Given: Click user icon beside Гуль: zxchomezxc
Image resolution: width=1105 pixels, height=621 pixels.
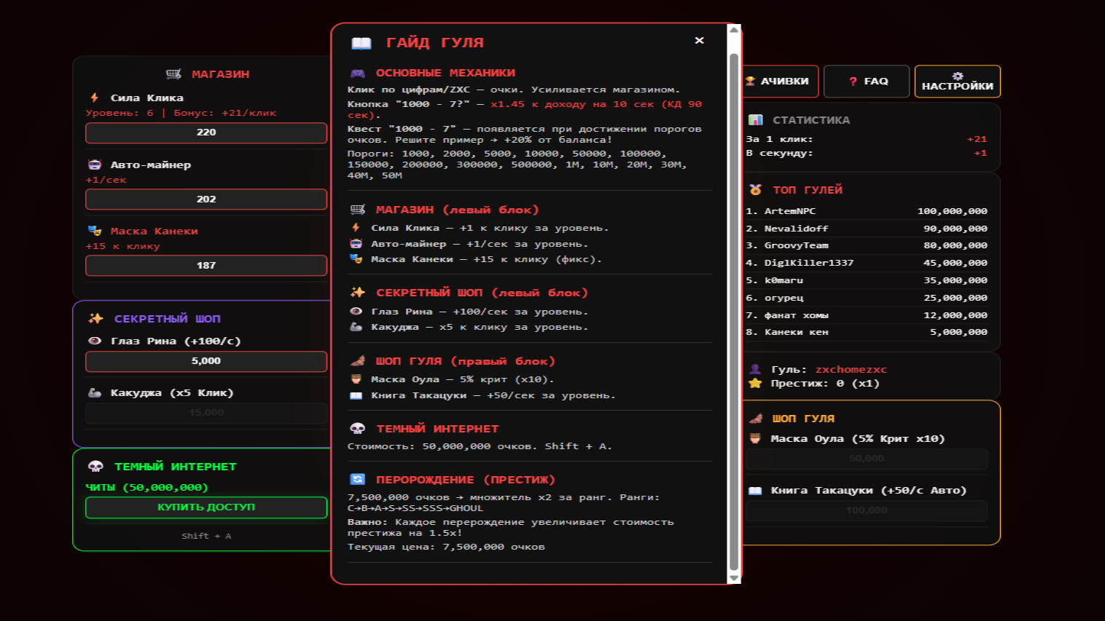Looking at the screenshot, I should click(x=755, y=369).
